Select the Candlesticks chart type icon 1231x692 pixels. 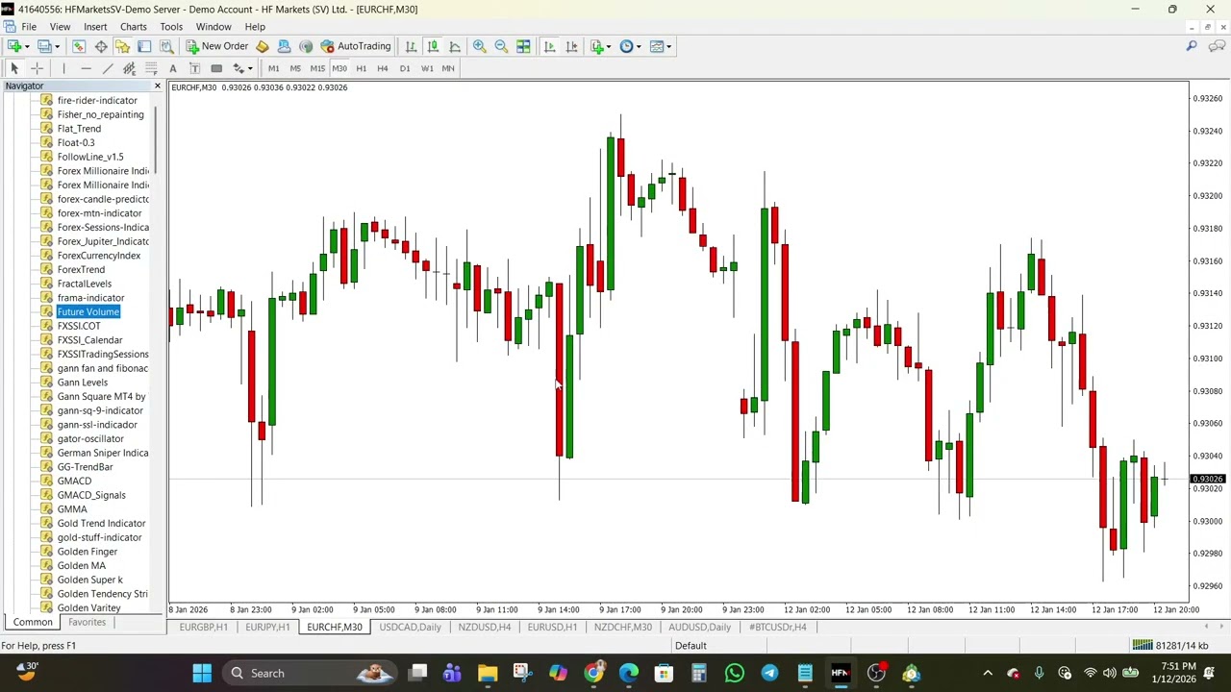433,46
